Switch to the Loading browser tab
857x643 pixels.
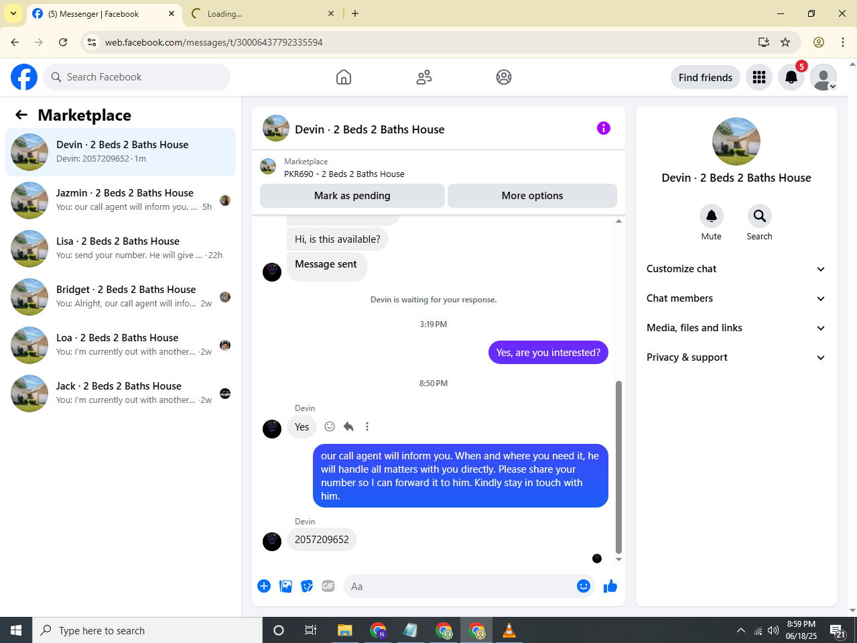(x=263, y=13)
